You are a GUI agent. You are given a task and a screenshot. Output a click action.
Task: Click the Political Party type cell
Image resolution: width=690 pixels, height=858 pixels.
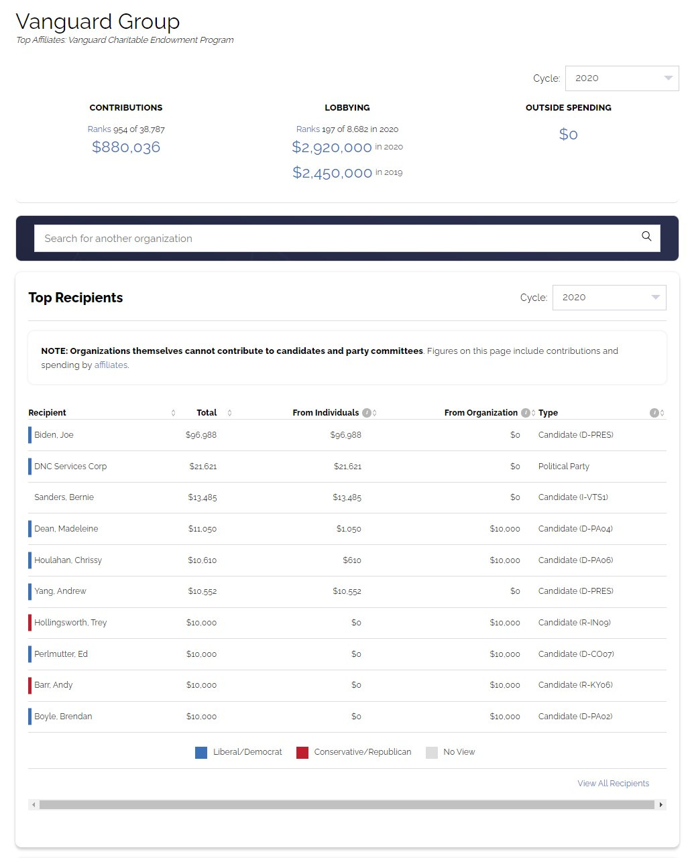coord(564,467)
